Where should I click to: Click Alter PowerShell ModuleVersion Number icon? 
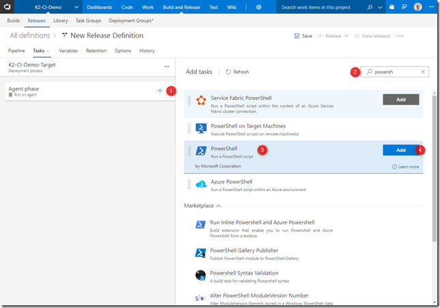tap(200, 298)
